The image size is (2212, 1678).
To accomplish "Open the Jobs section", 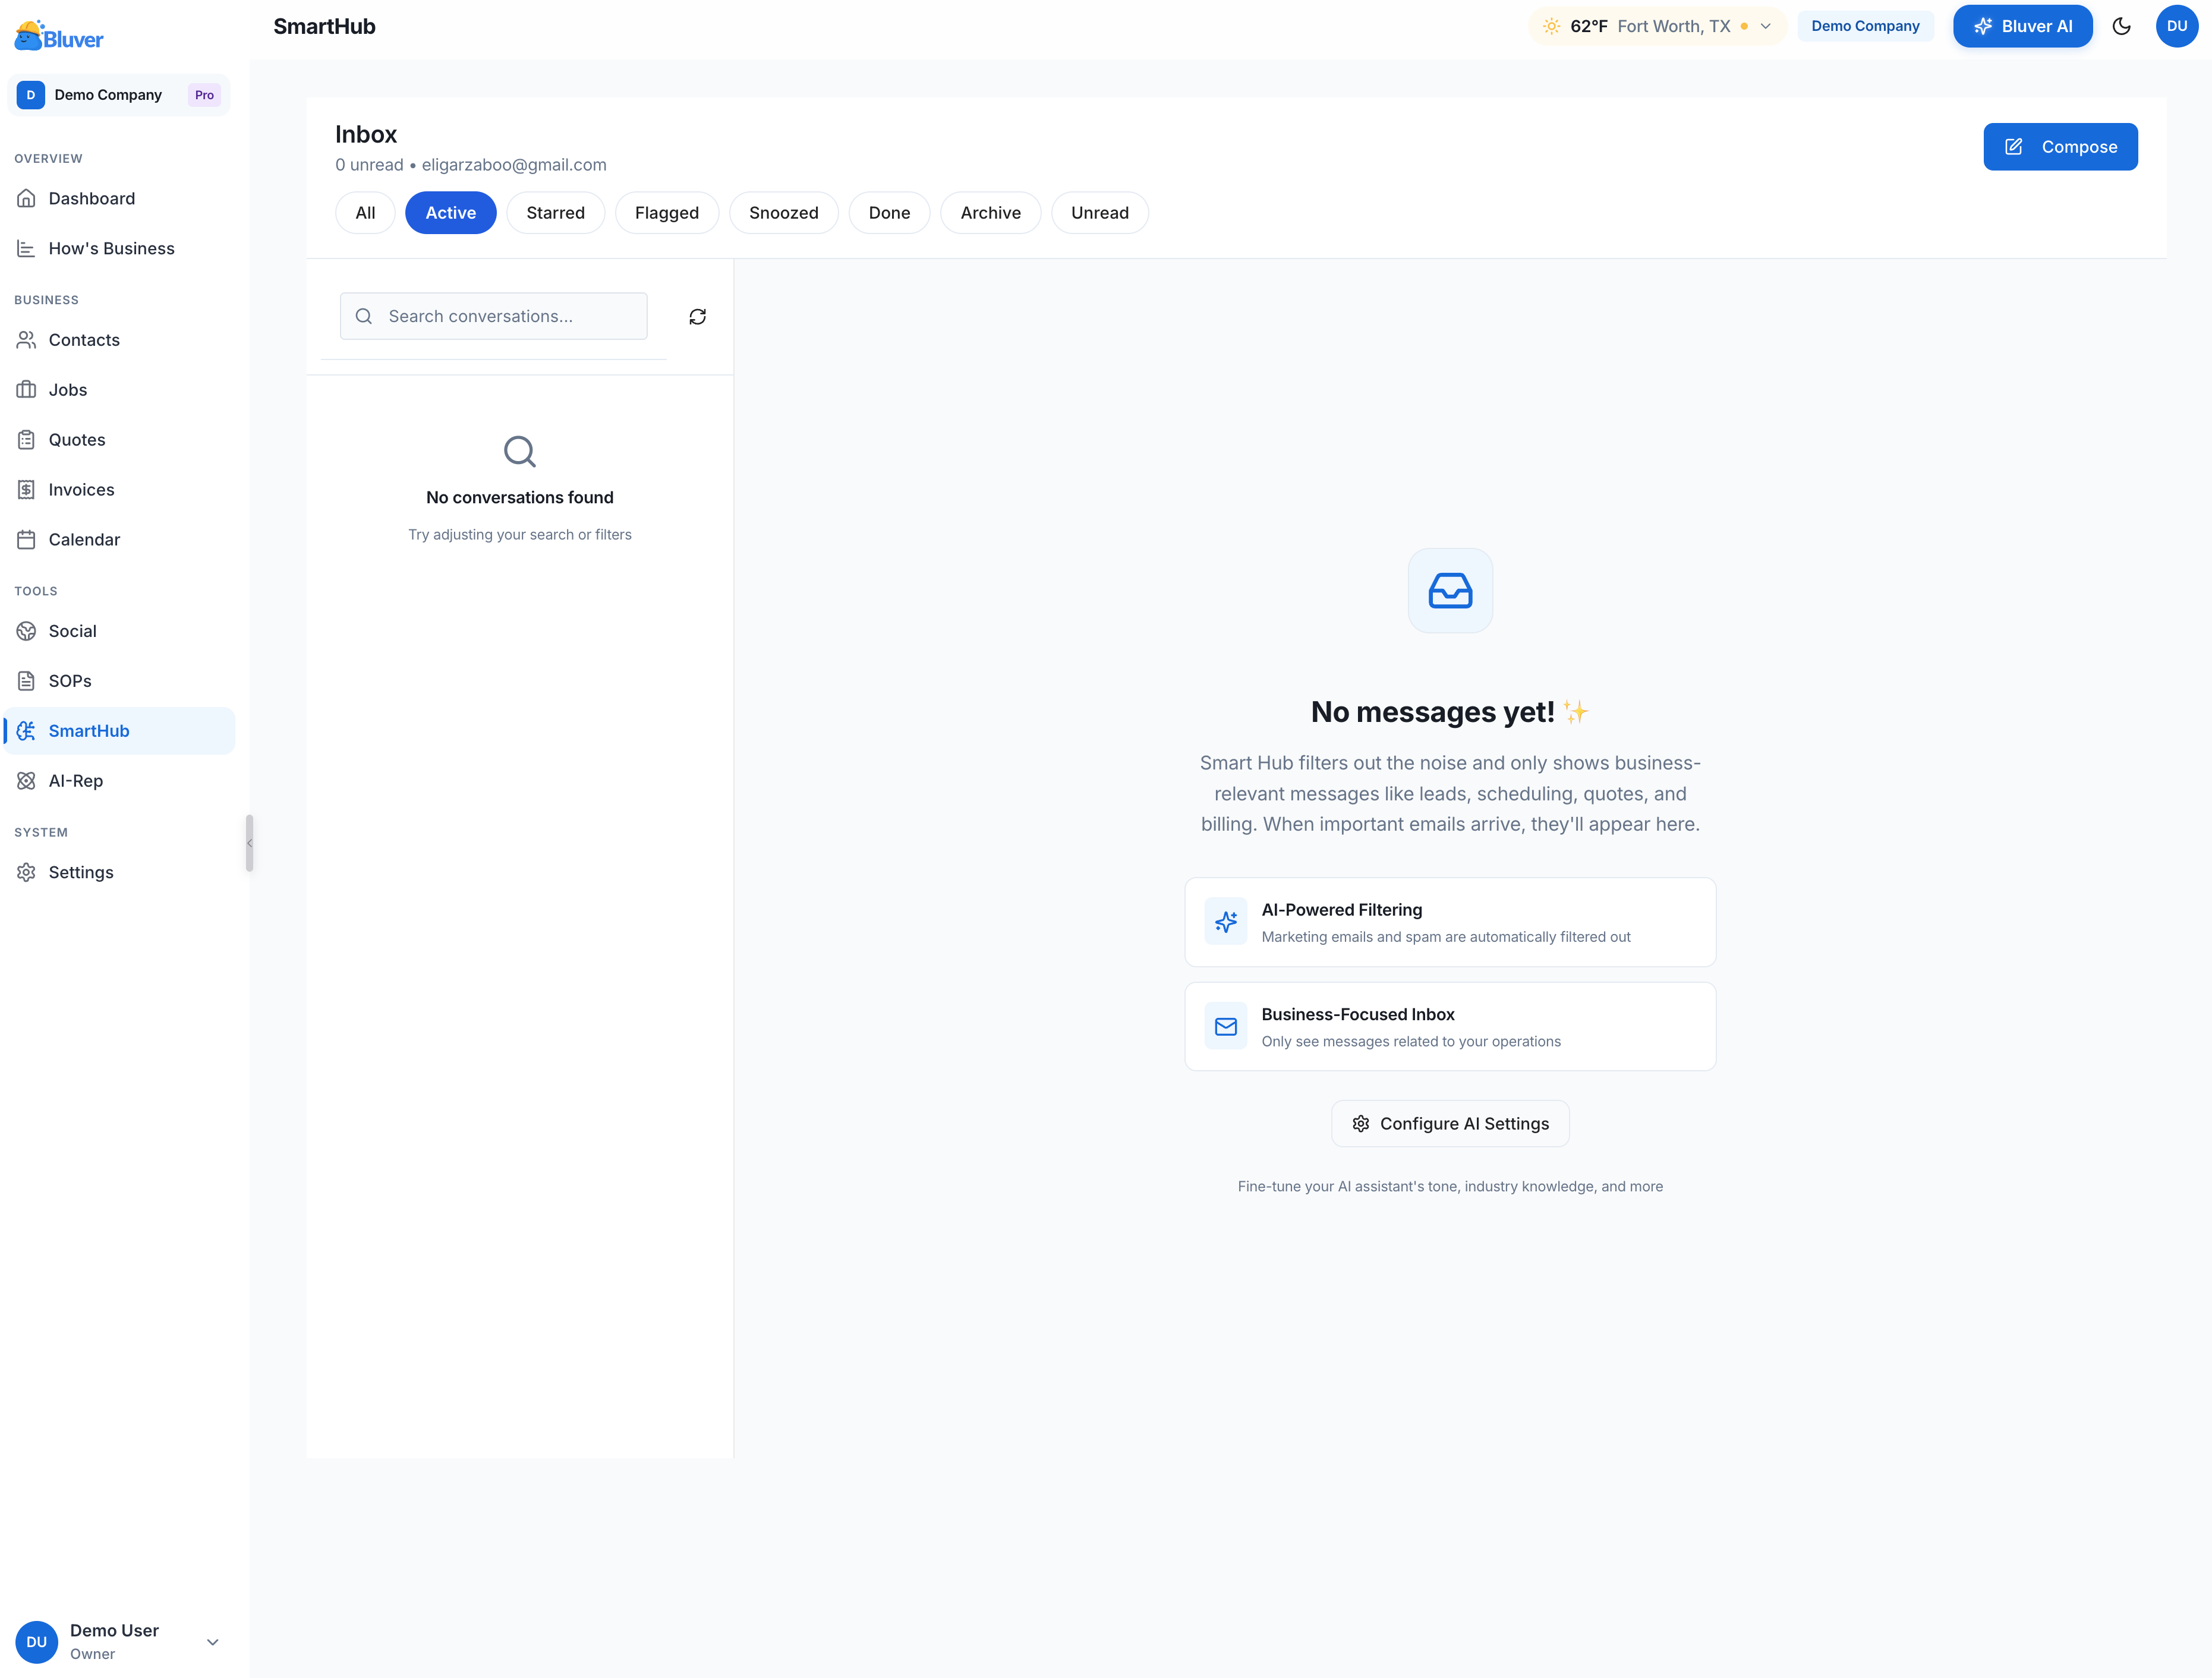I will click(120, 390).
